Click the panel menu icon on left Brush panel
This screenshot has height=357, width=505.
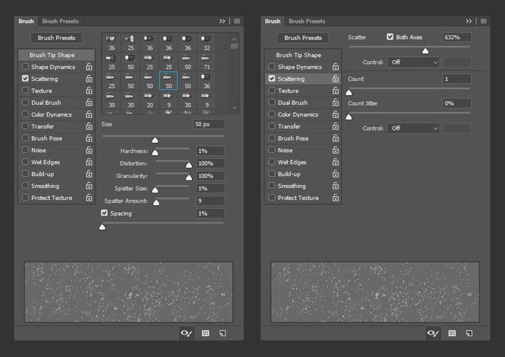(237, 21)
